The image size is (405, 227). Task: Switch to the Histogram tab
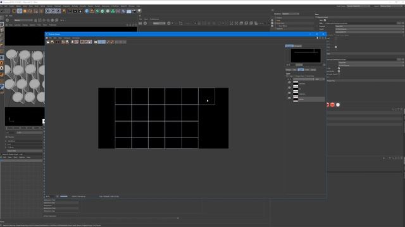298,46
